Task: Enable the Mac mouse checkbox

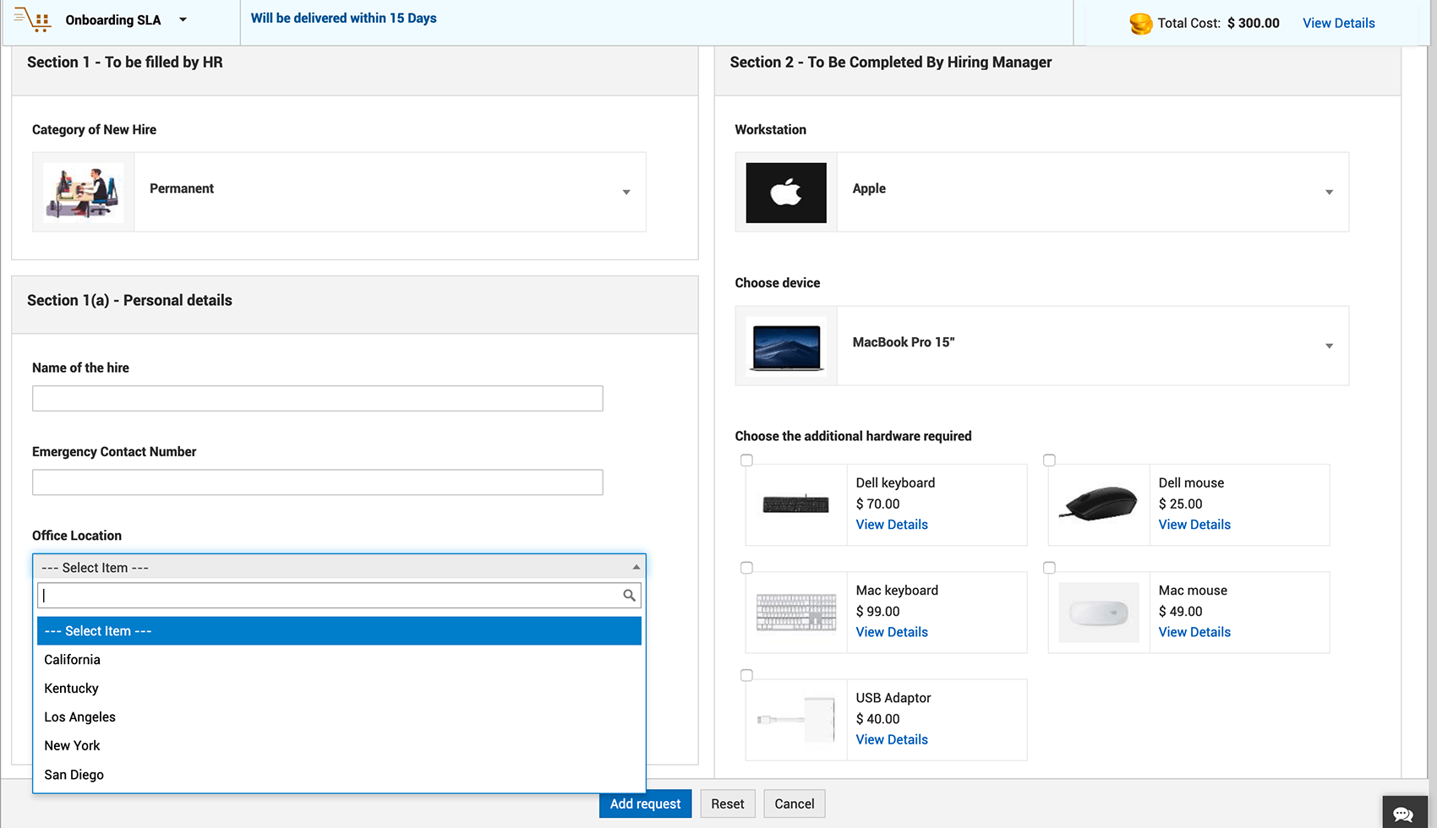Action: (1049, 567)
